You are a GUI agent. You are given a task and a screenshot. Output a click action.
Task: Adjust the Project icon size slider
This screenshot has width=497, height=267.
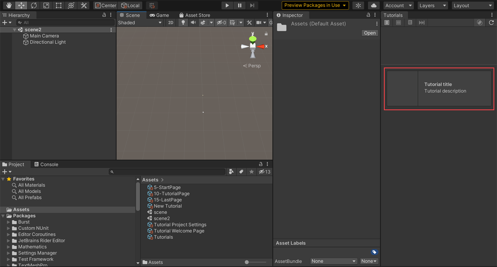point(247,262)
